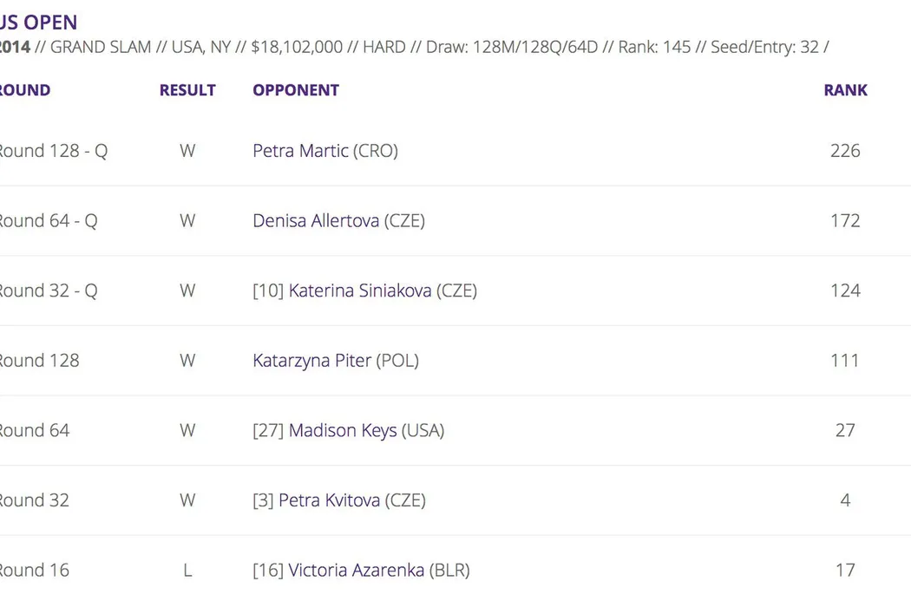This screenshot has width=911, height=607.
Task: Click the $18,102,000 prize money text
Action: 297,47
